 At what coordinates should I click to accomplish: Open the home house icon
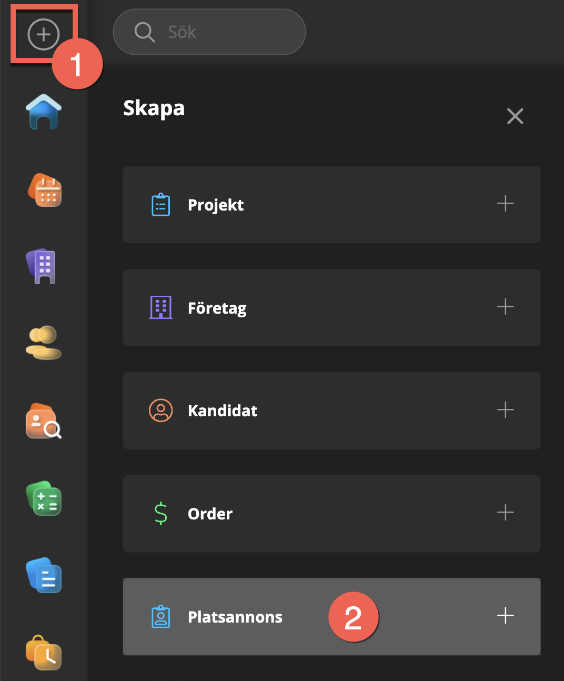click(x=44, y=112)
